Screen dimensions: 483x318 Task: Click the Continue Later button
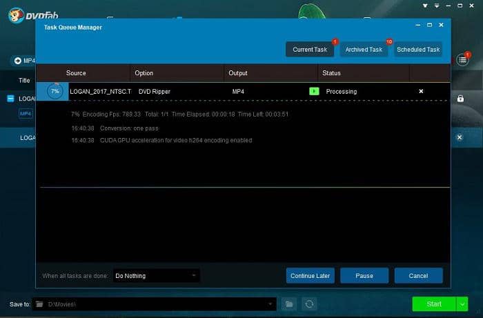pyautogui.click(x=310, y=275)
